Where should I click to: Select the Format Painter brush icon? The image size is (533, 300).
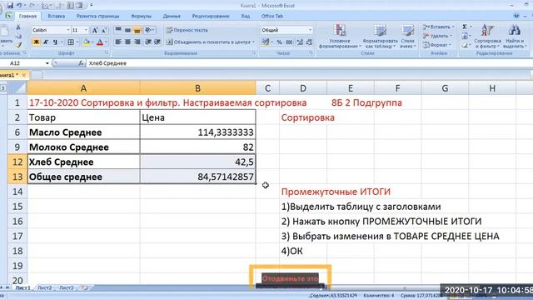18,45
